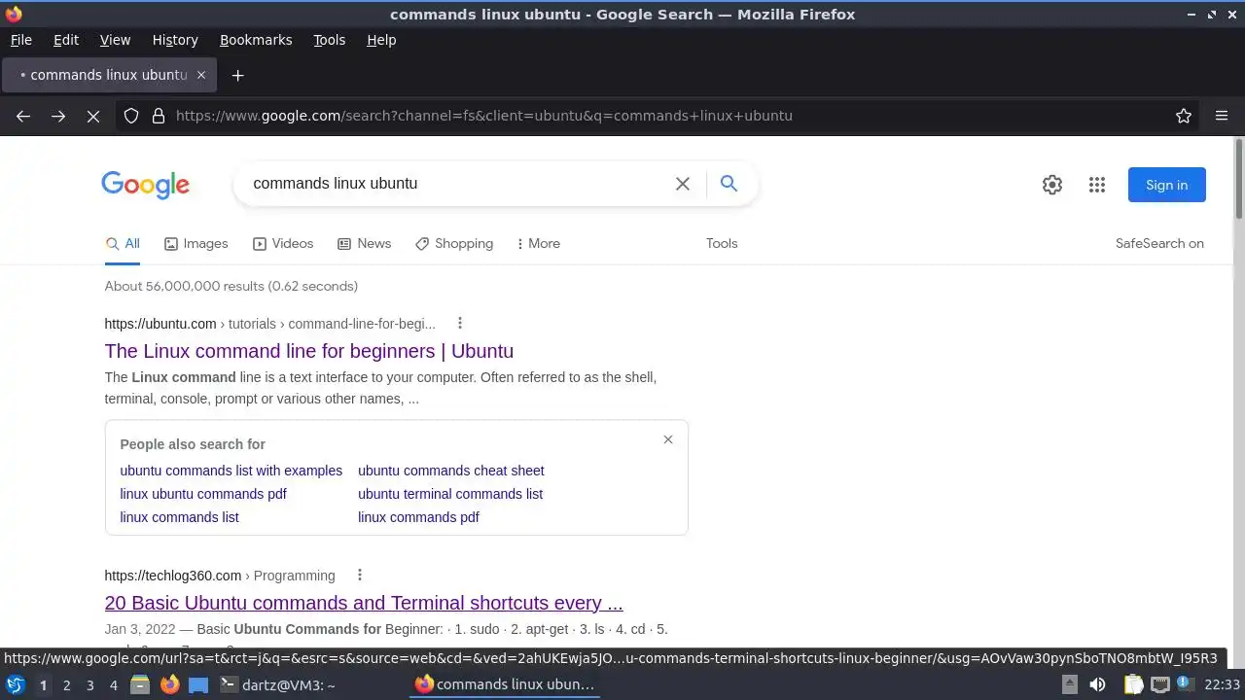Go to Google home via logo
This screenshot has height=700, width=1245.
coord(145,185)
